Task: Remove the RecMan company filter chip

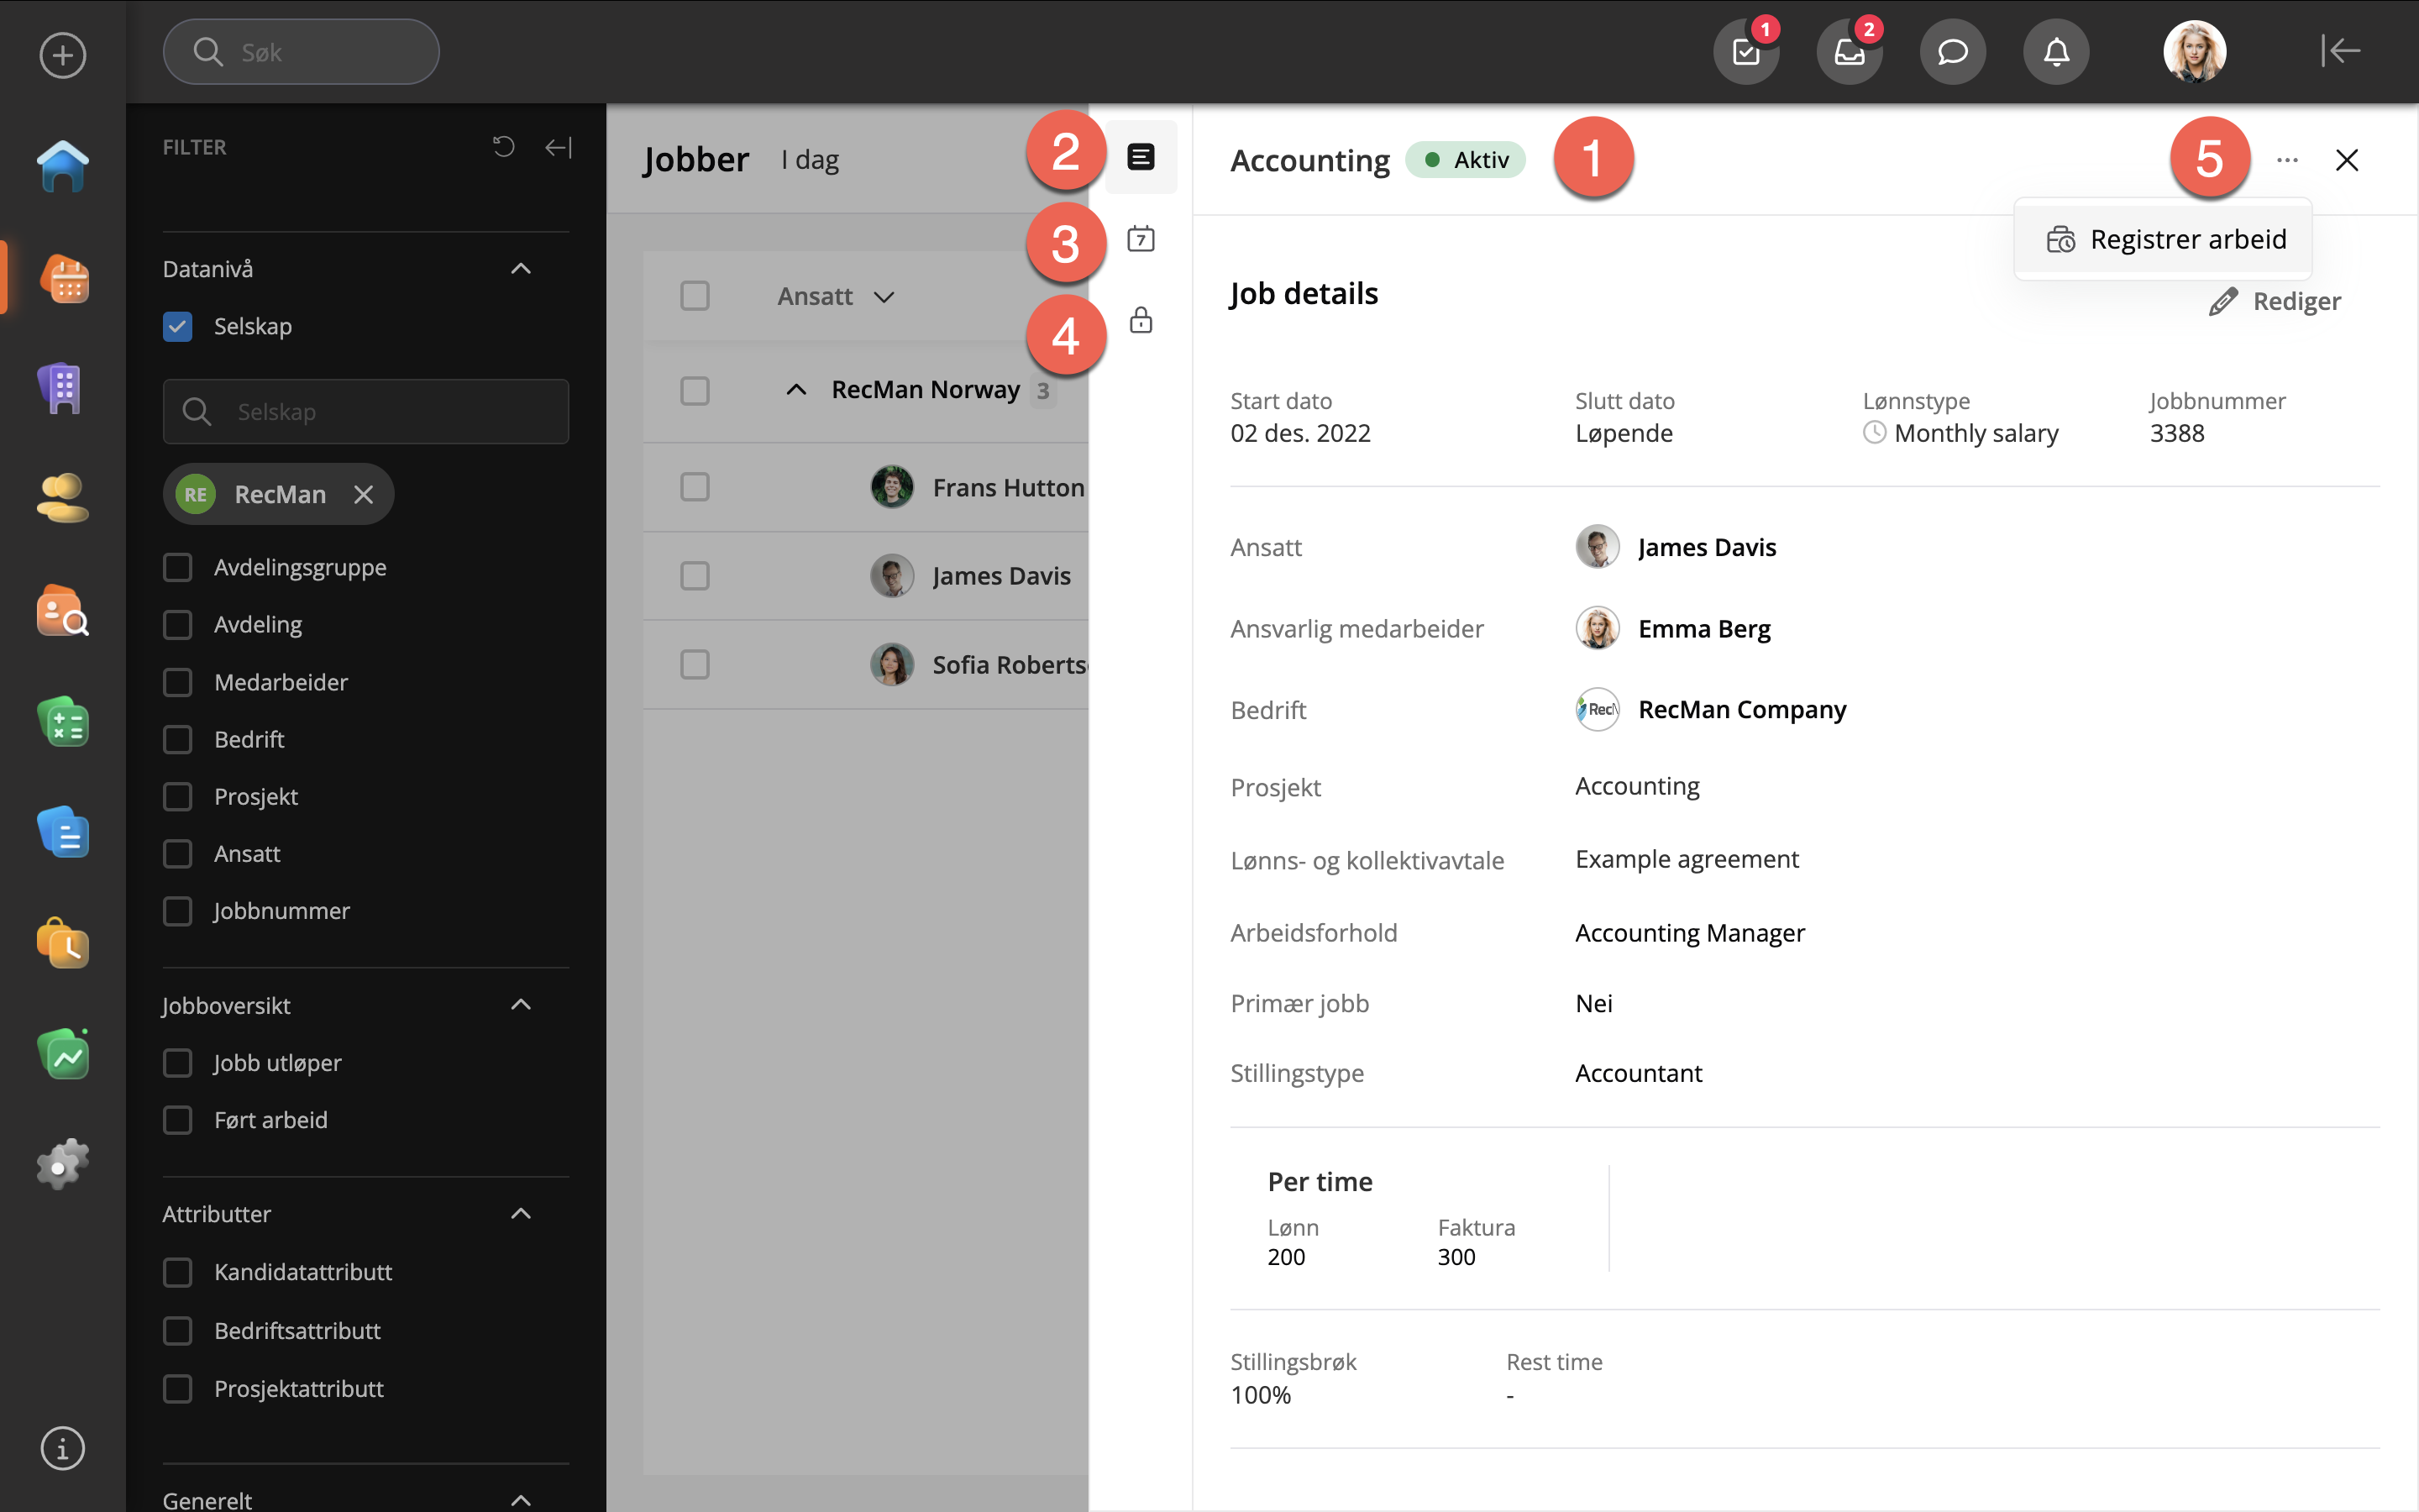Action: (x=364, y=494)
